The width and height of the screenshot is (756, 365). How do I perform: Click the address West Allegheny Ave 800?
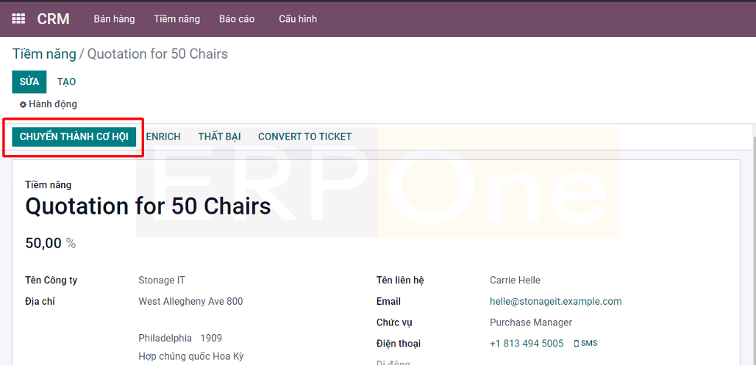tap(190, 301)
